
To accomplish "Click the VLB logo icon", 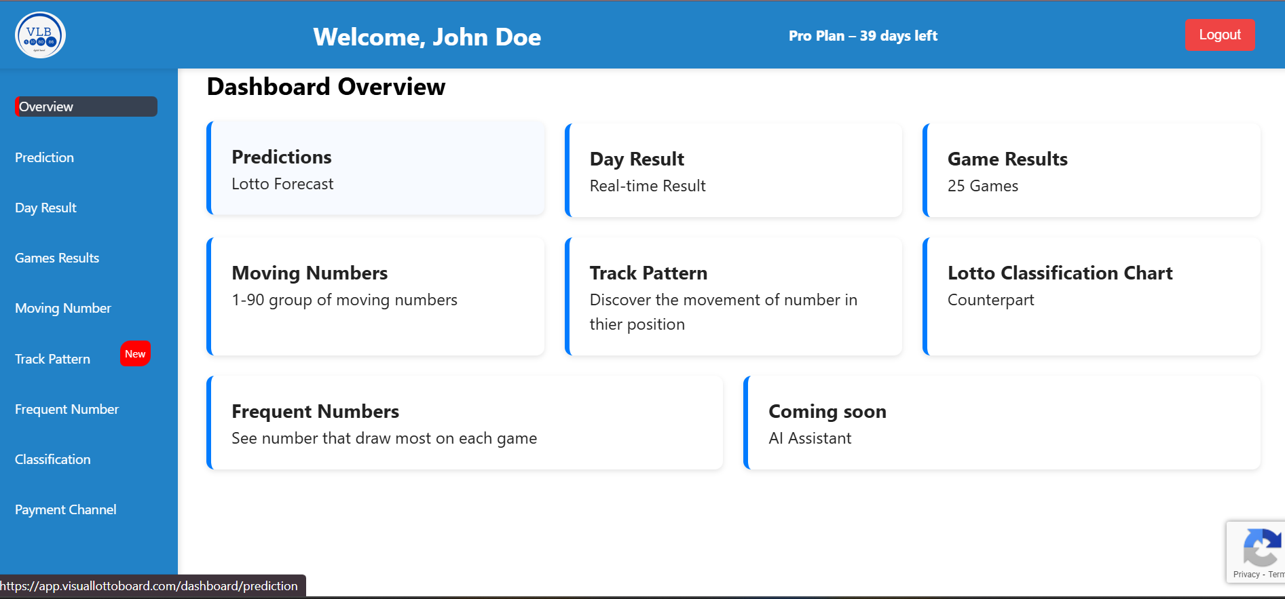I will pyautogui.click(x=40, y=35).
